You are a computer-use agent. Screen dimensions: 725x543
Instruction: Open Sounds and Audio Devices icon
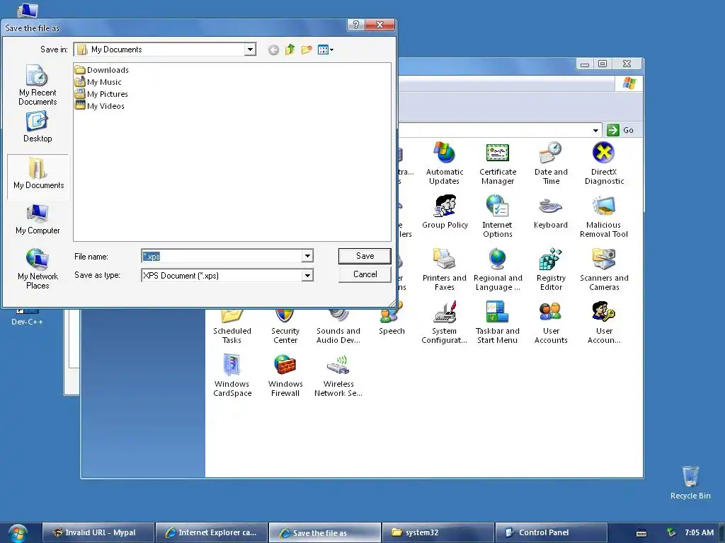(338, 327)
